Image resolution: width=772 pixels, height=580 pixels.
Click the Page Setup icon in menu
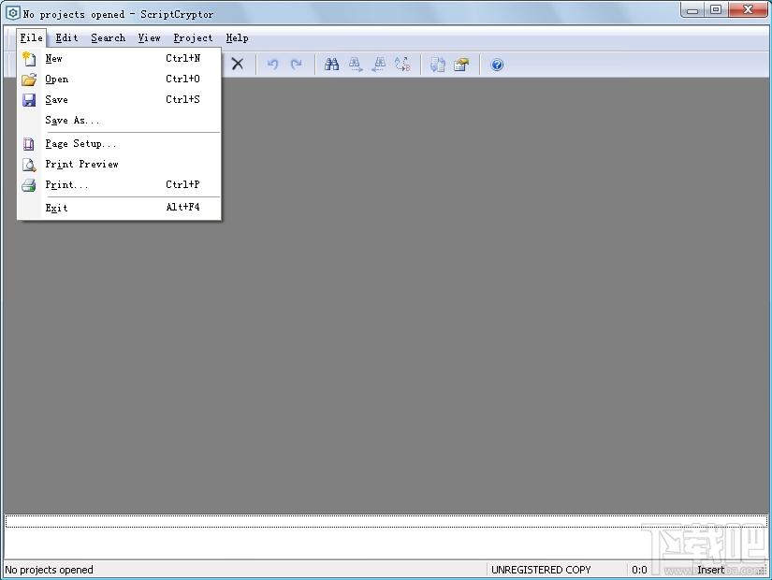point(29,144)
